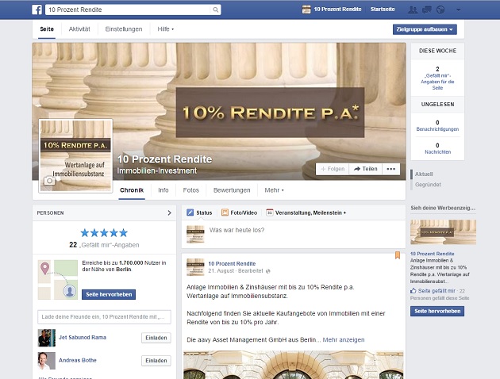Click the 10 Prozent Rendite ad title link

(x=432, y=254)
